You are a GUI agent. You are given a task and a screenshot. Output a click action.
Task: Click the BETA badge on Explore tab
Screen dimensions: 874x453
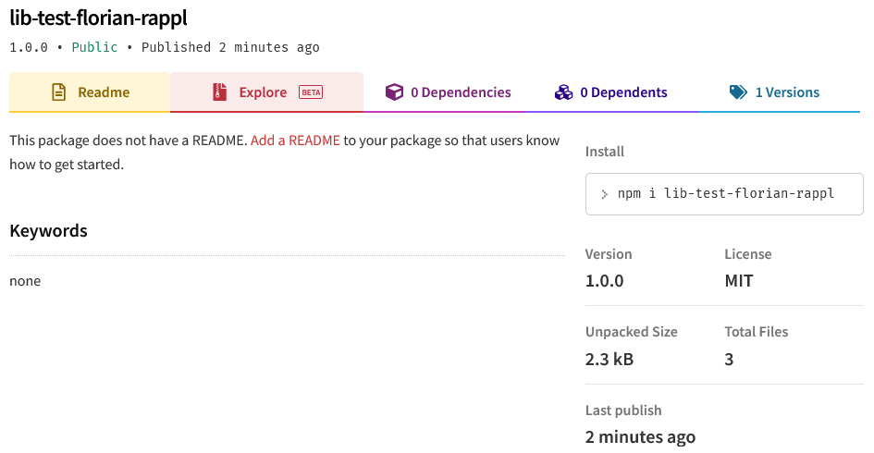point(311,92)
